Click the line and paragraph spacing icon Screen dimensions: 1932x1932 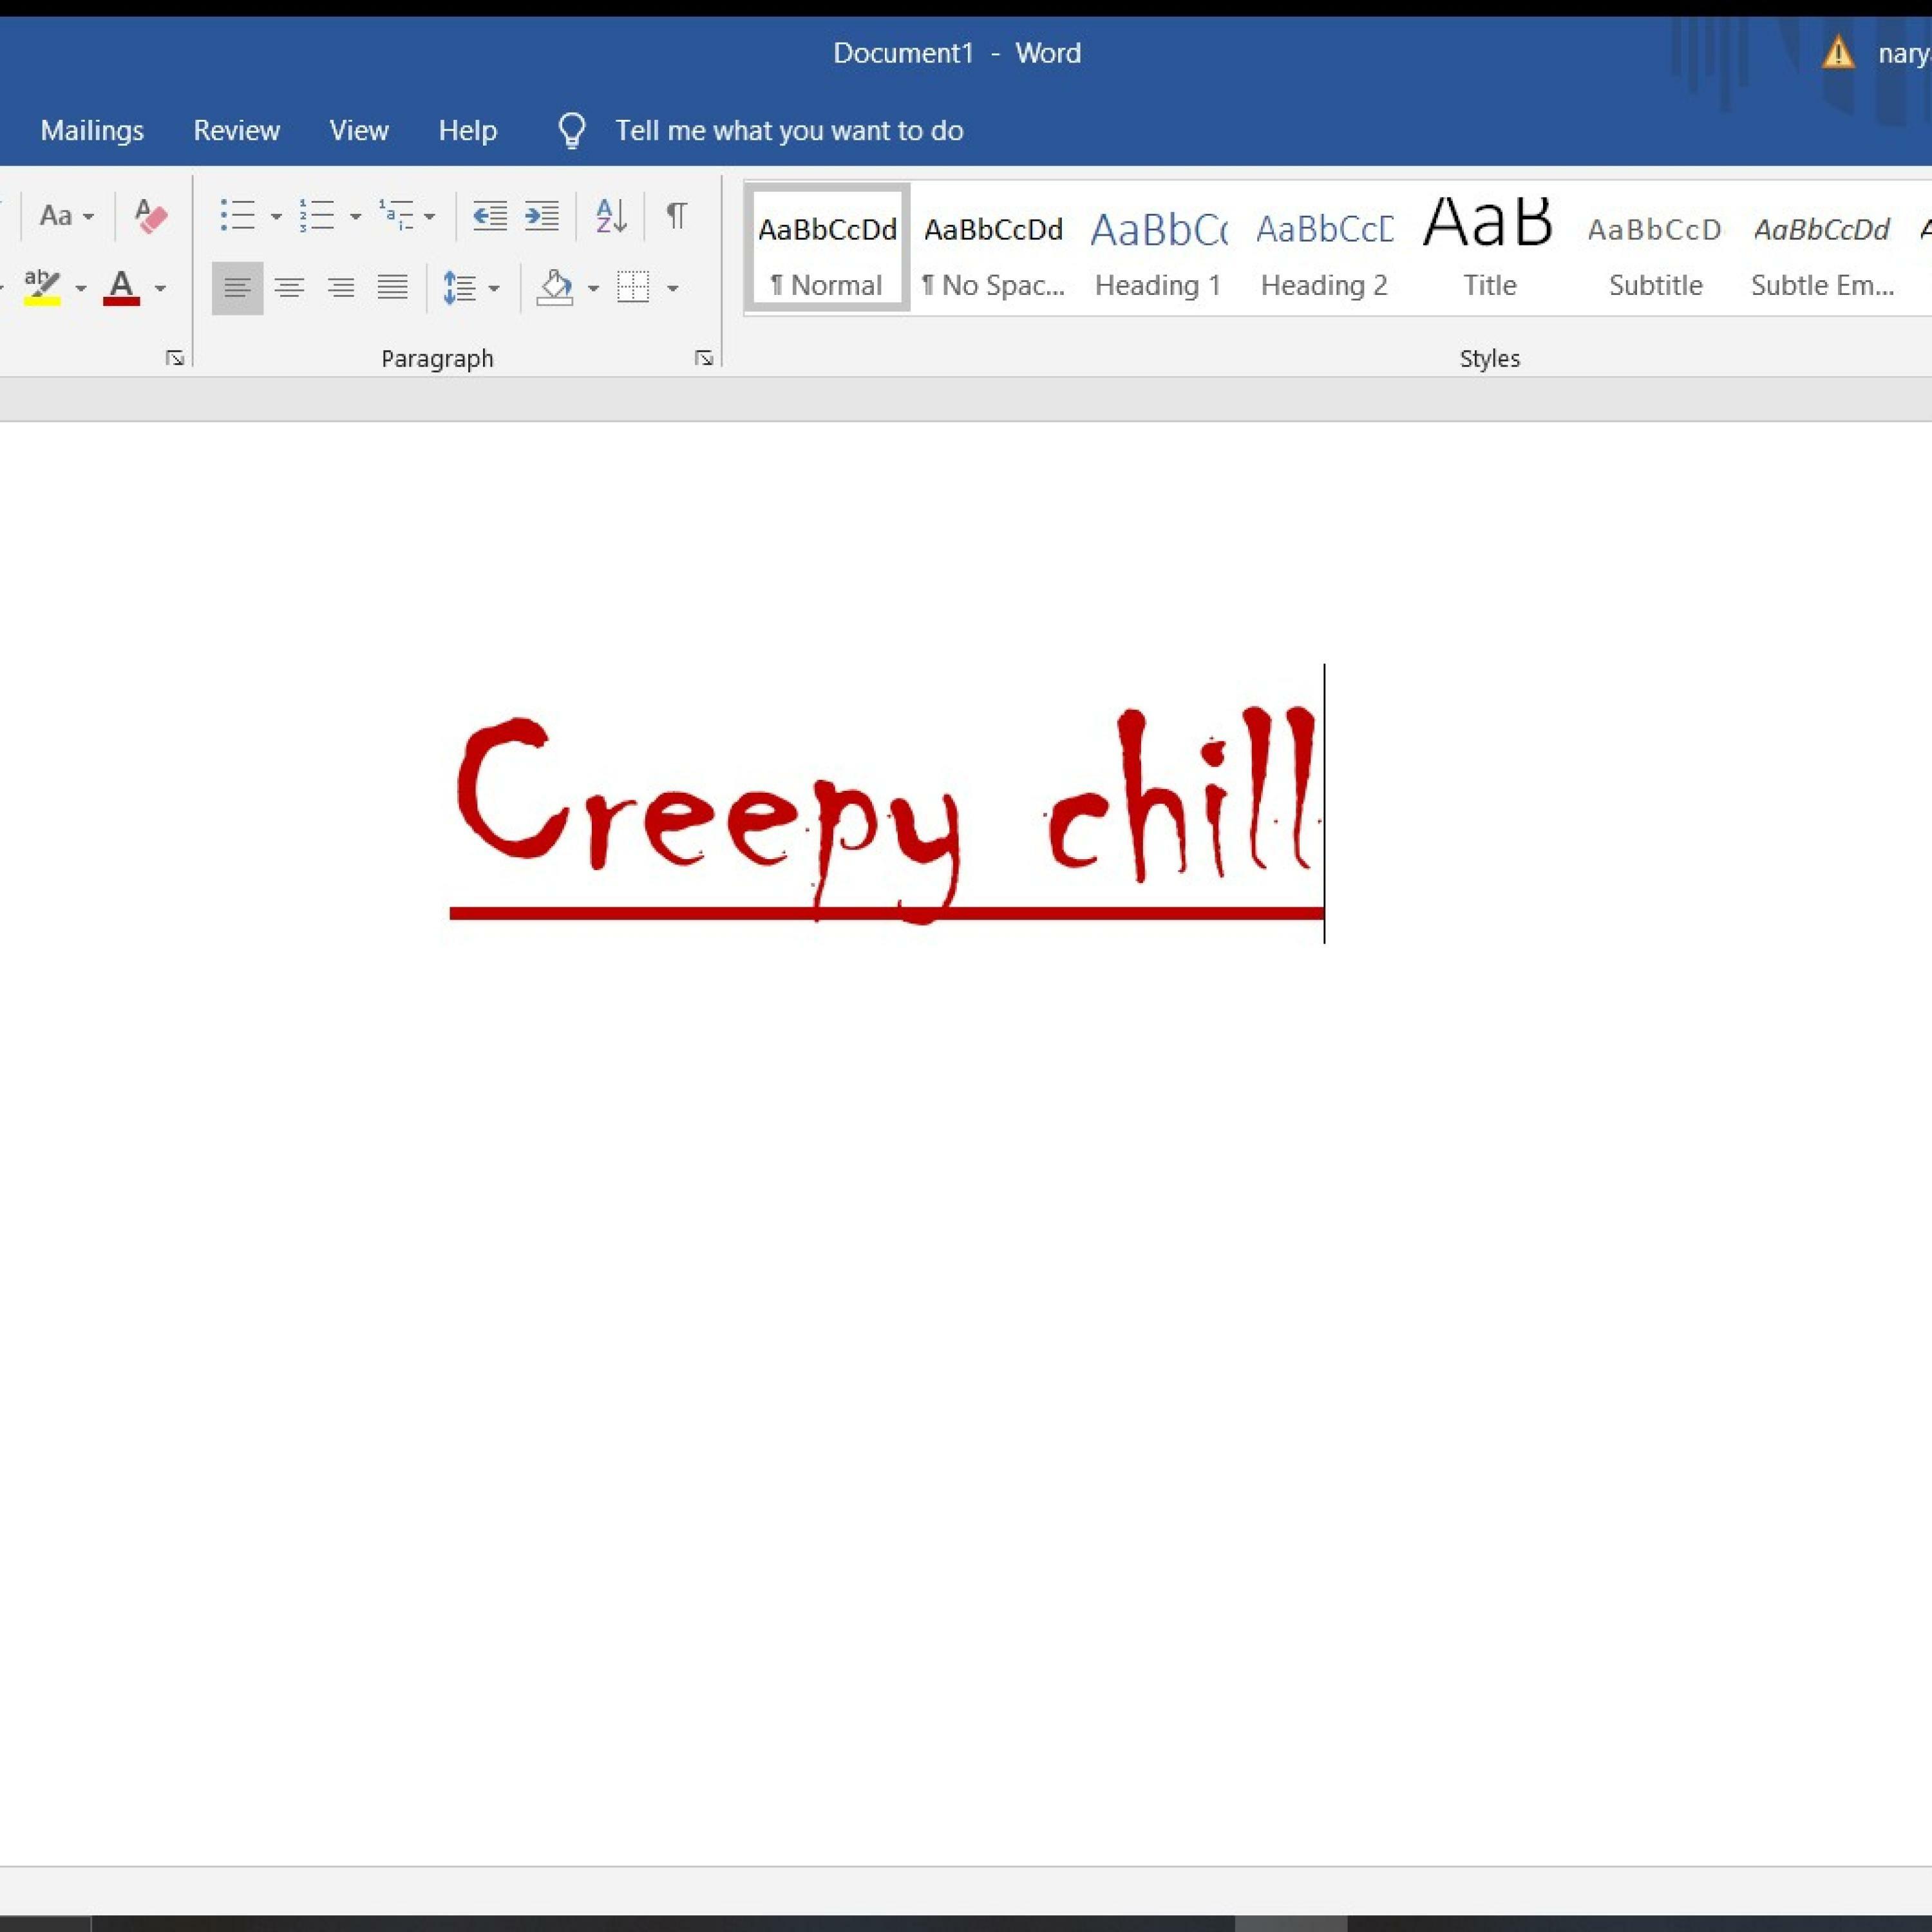point(459,288)
